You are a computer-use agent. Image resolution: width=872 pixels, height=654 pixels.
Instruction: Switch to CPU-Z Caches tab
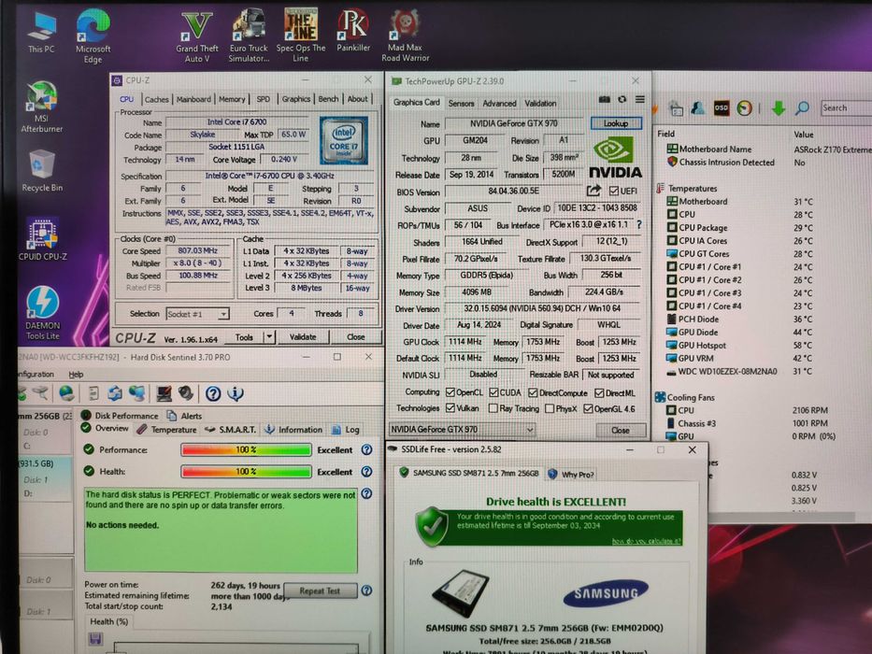point(156,99)
